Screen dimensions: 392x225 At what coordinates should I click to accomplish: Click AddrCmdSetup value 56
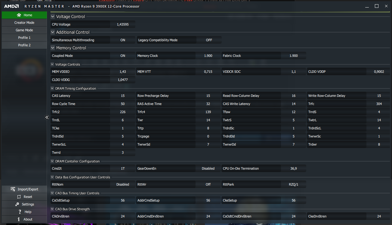pos(208,200)
